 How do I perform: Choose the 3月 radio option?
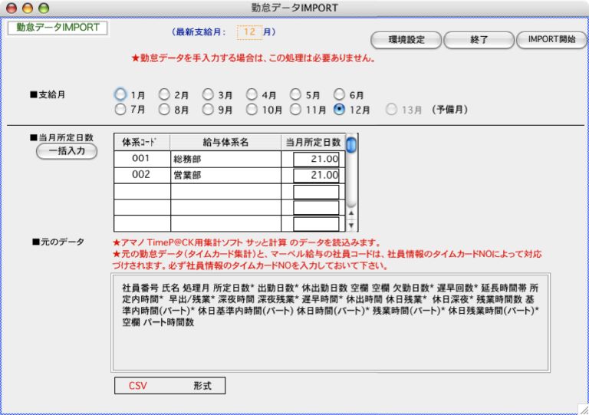tap(208, 94)
